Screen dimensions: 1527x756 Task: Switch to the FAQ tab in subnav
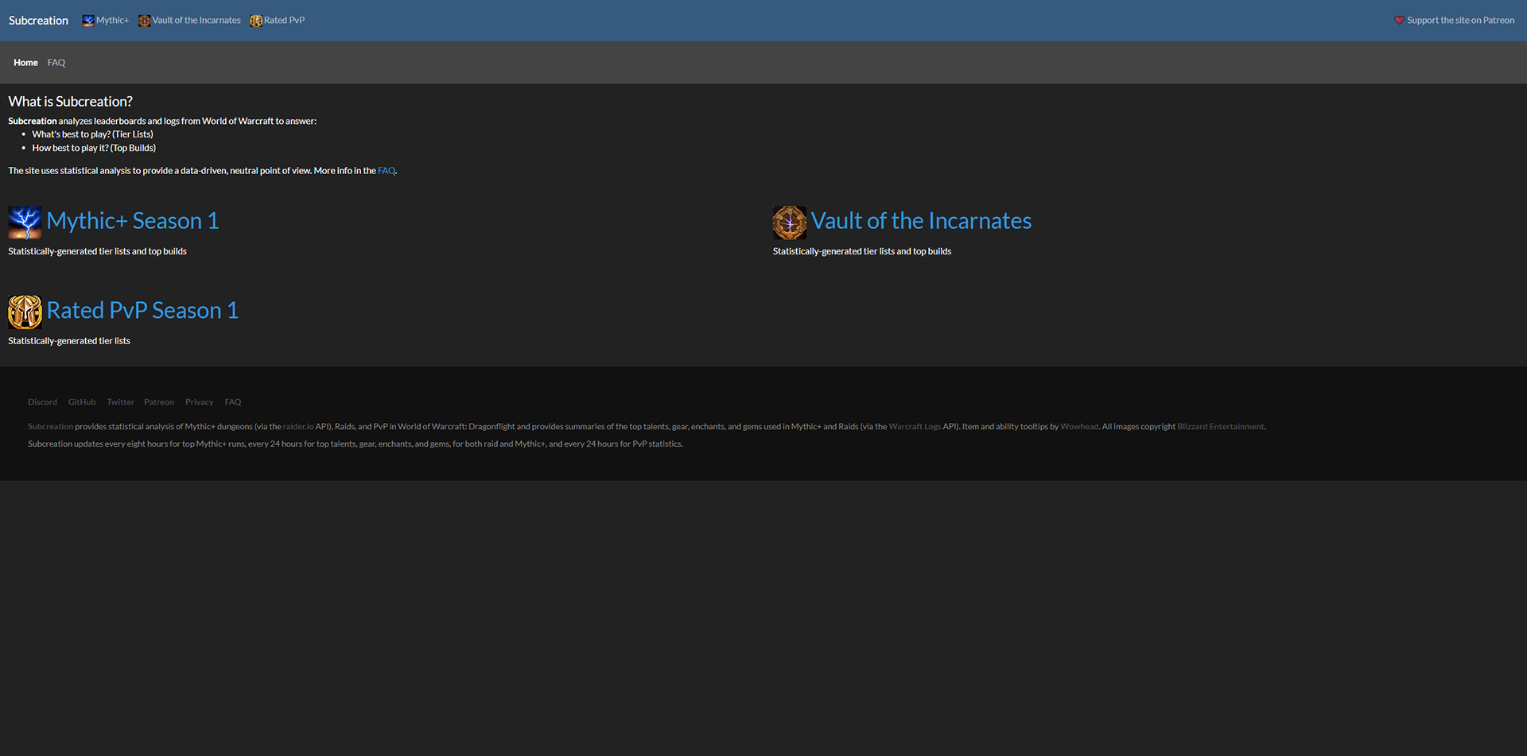tap(56, 63)
